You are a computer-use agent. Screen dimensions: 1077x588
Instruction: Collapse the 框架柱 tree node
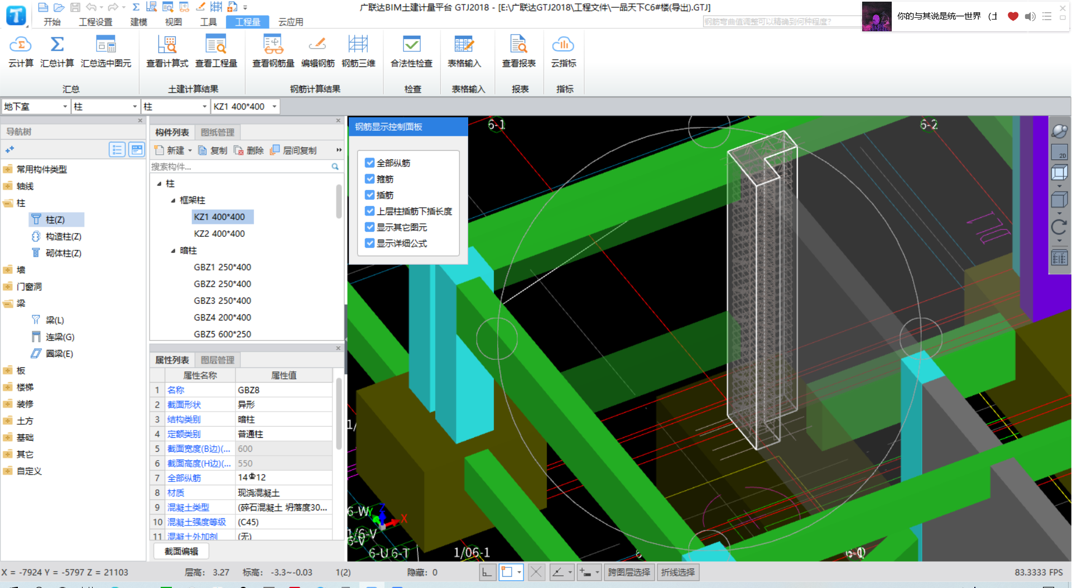(x=173, y=200)
